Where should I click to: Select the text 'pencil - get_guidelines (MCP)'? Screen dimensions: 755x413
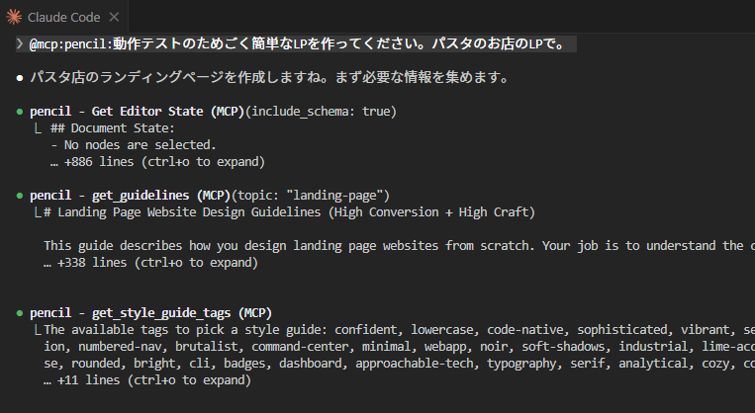[x=131, y=196]
